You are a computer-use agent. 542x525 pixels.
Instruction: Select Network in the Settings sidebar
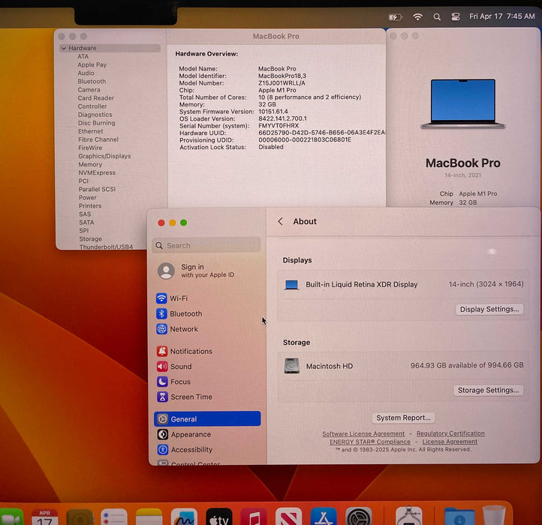point(206,328)
